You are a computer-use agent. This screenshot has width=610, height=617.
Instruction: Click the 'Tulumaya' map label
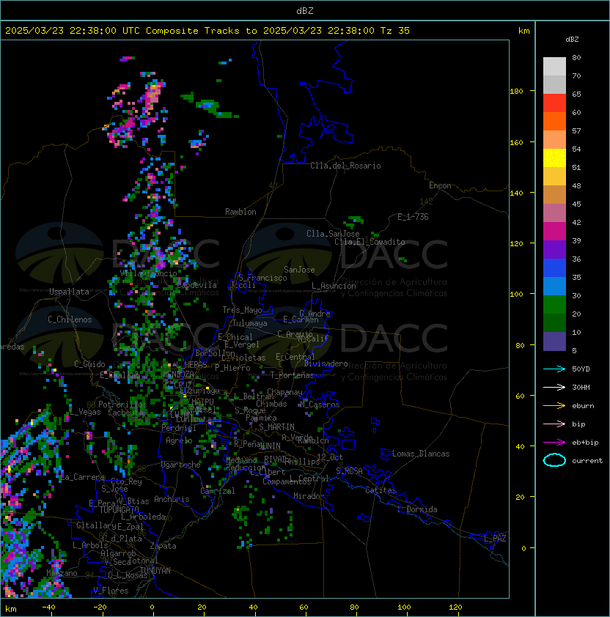point(250,323)
